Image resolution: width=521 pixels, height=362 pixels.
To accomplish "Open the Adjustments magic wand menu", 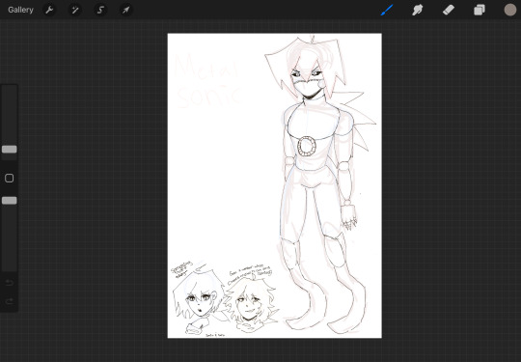I will point(75,10).
